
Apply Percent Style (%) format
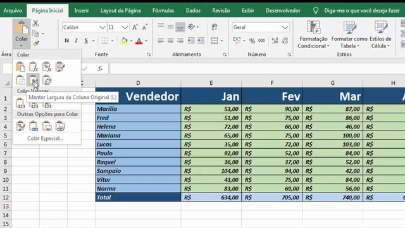(x=252, y=41)
